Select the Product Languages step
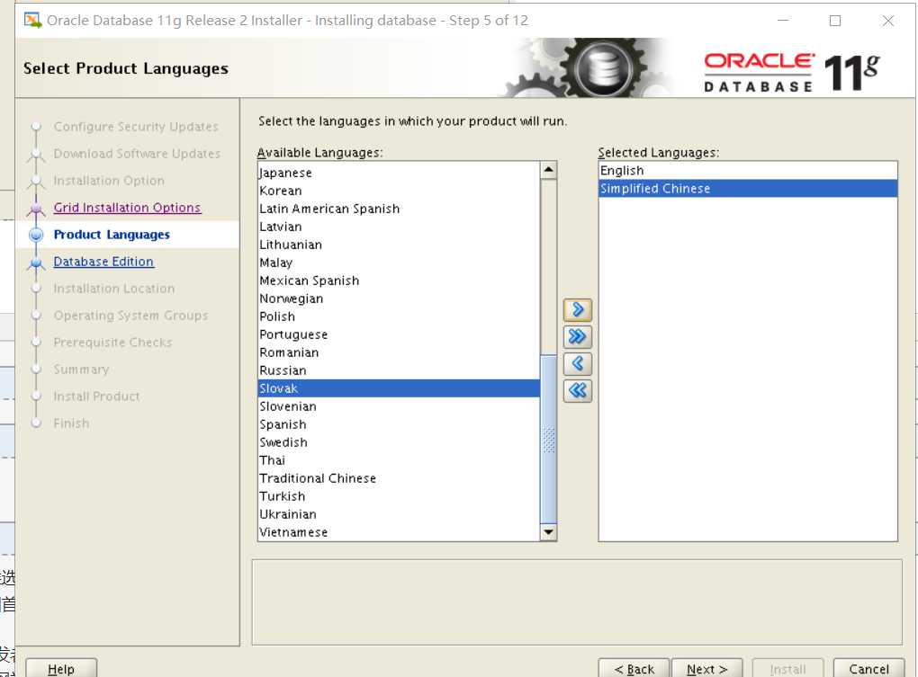The image size is (918, 677). pyautogui.click(x=112, y=235)
